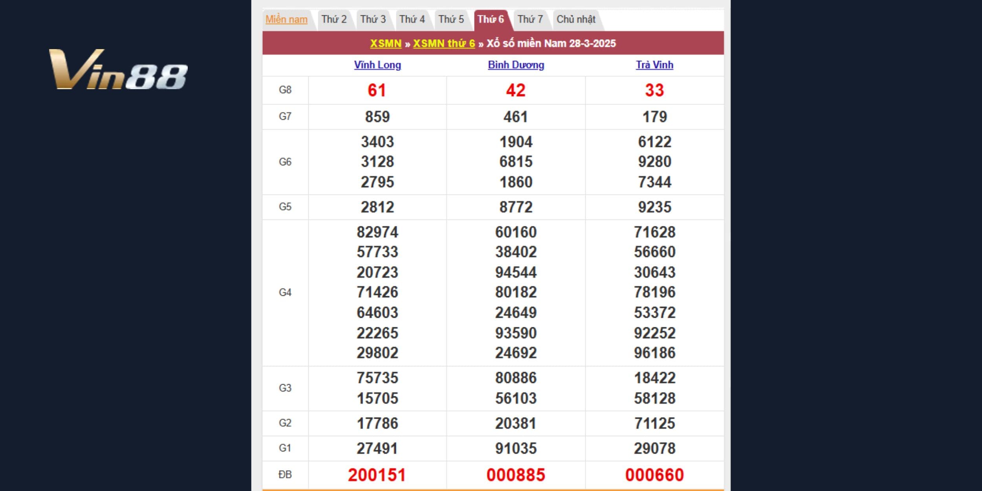The width and height of the screenshot is (982, 491).
Task: Switch to the Thứ 7 tab
Action: [530, 19]
